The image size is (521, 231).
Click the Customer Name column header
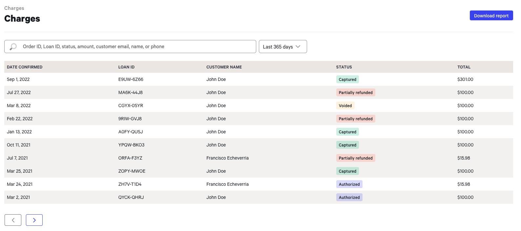(224, 67)
